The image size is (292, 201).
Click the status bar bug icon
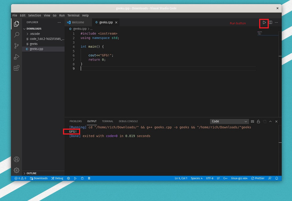(82, 178)
